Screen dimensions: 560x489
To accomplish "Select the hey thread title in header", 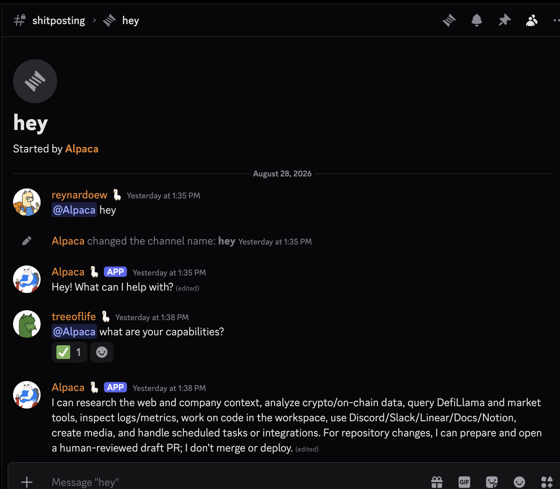I will click(131, 21).
